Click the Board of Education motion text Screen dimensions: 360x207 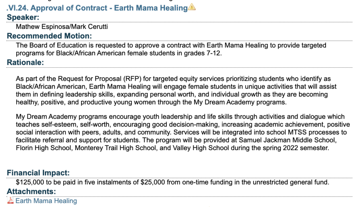(171, 49)
